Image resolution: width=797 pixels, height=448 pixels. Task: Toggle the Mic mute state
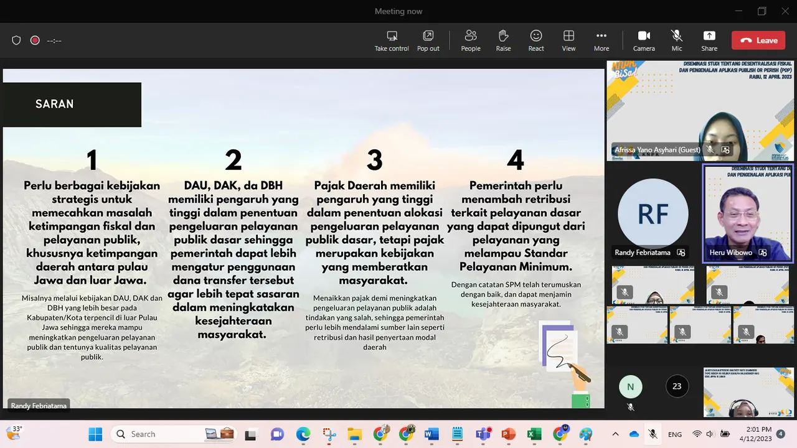pos(677,40)
